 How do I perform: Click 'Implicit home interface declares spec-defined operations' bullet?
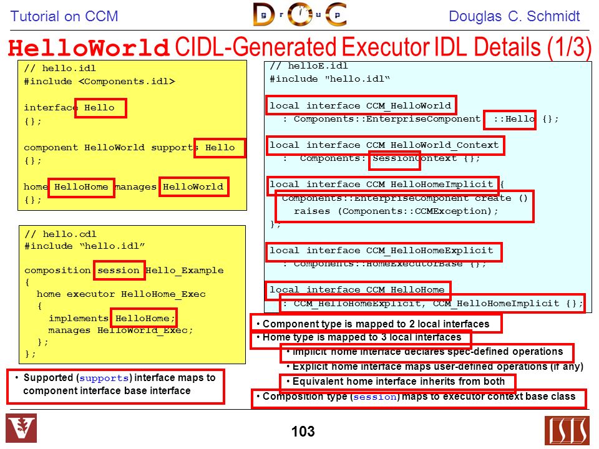427,353
